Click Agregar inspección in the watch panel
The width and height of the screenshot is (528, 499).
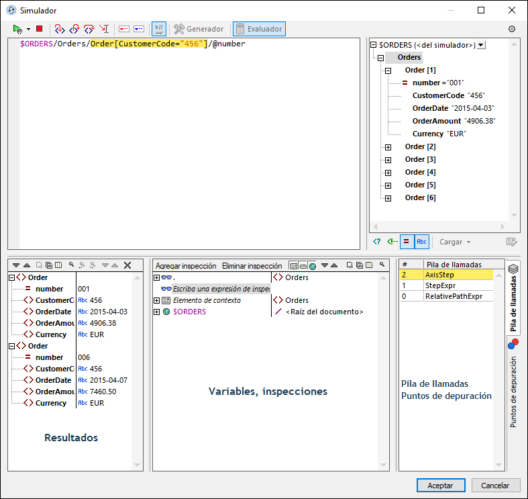186,265
